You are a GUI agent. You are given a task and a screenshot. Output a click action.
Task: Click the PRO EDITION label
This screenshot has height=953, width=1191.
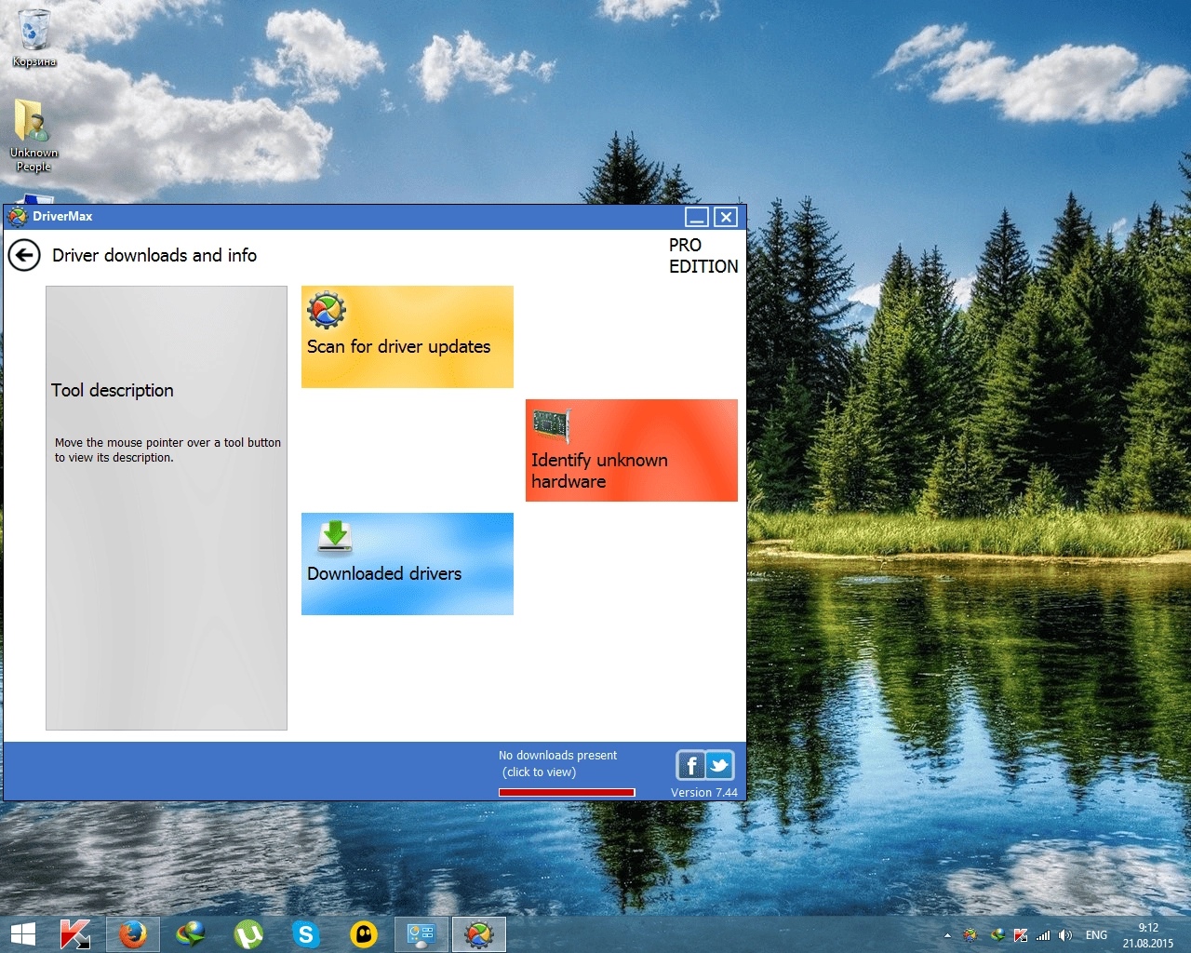click(x=703, y=256)
